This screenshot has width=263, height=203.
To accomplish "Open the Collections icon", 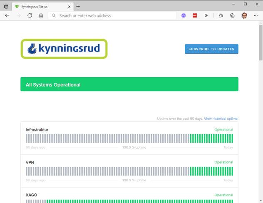I will pos(232,15).
